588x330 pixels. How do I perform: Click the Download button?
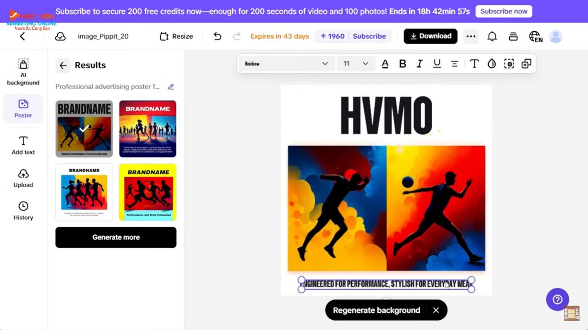(x=431, y=36)
